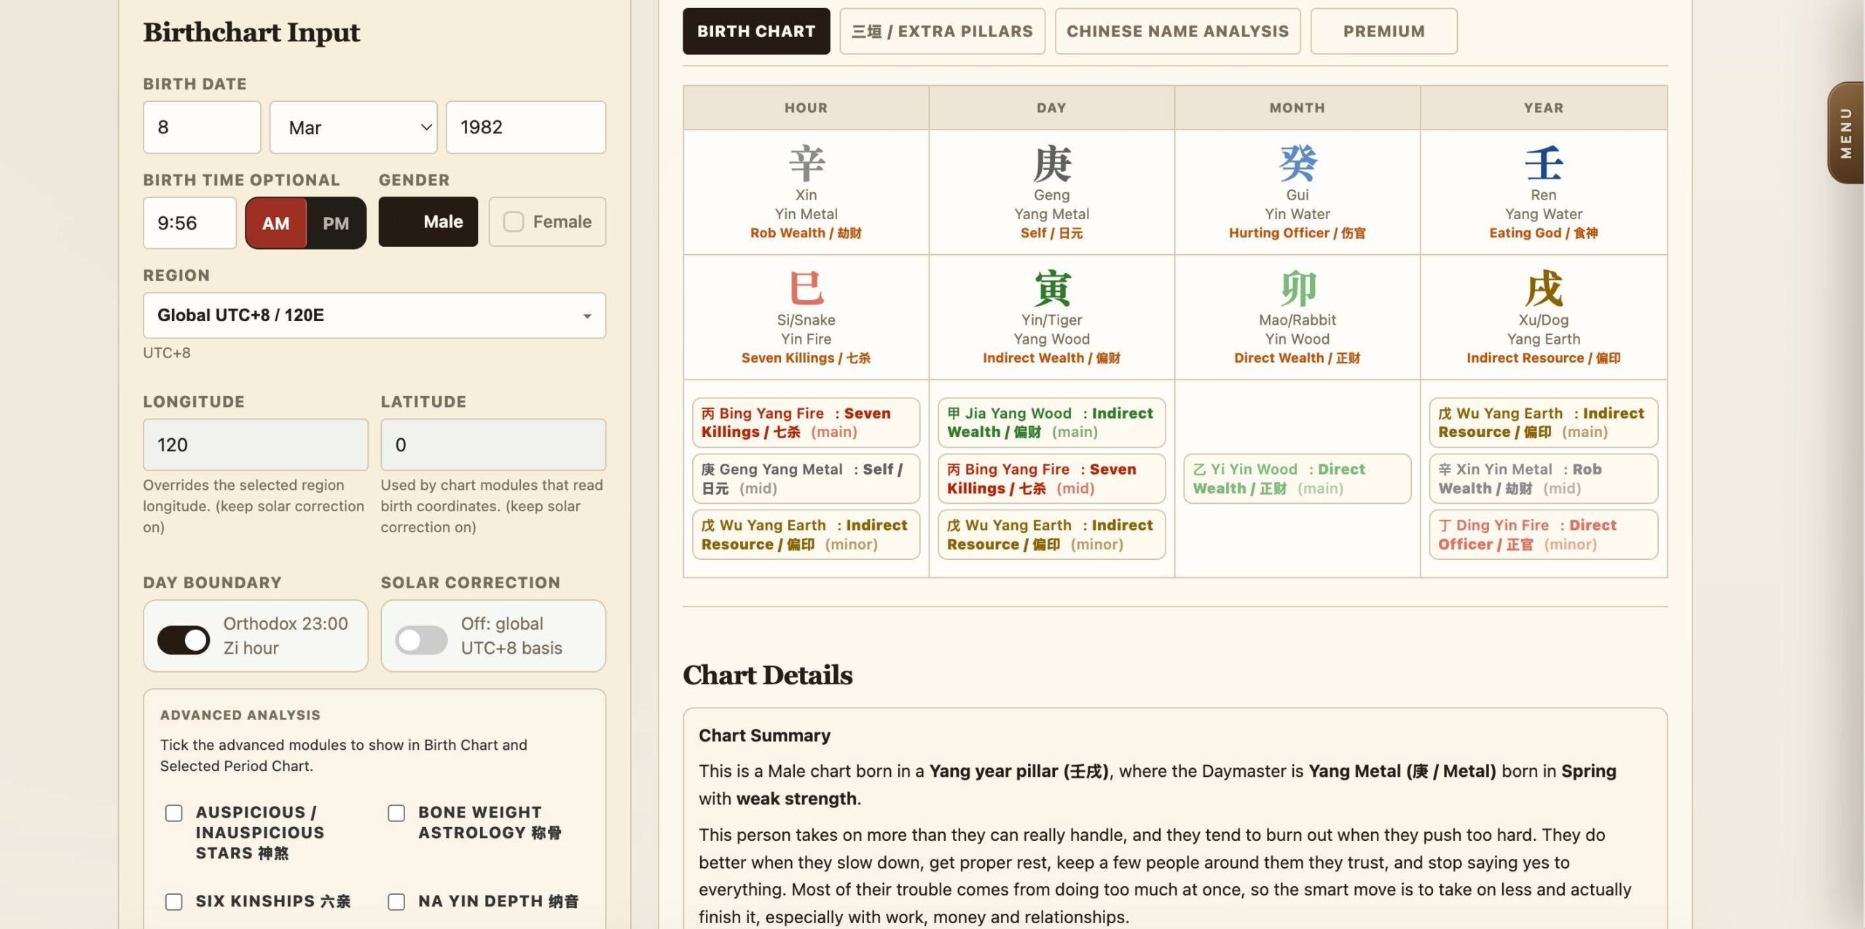Open the Region Global UTC+8 / 120E dropdown
The image size is (1865, 929).
point(374,315)
